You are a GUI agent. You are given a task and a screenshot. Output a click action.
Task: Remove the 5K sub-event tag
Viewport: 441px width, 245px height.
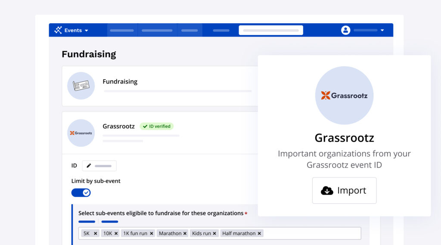[95, 233]
